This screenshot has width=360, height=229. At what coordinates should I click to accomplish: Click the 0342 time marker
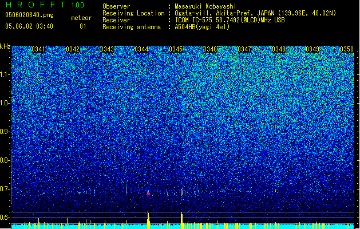pos(73,49)
